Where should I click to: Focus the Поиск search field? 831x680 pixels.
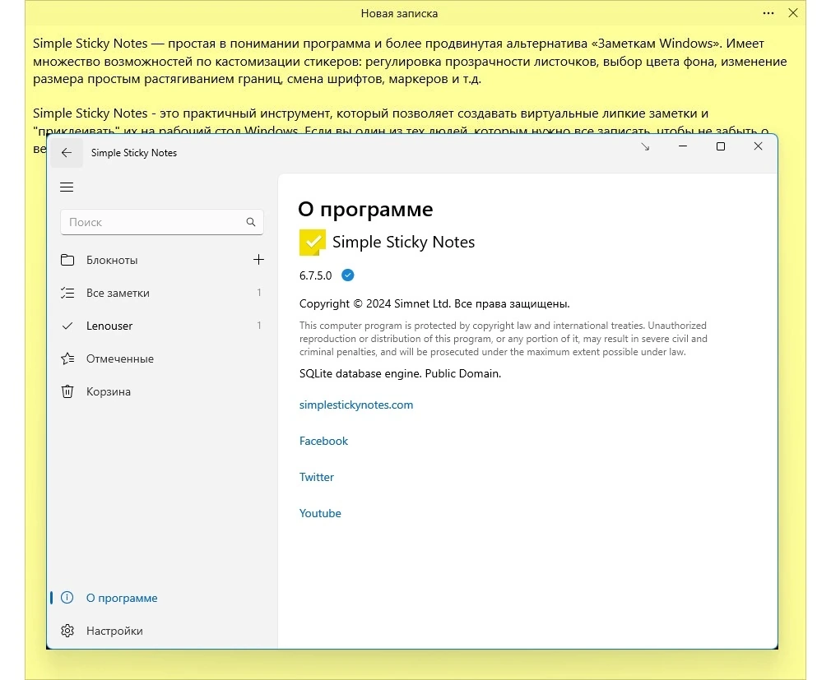tap(161, 222)
